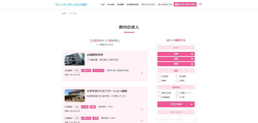258x123 pixels.
Task: Check the 保健師 checkbox
Action: point(159,81)
